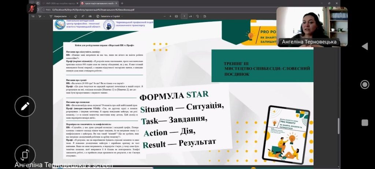Toggle the fit to width button
Image resolution: width=375 pixels, height=169 pixels.
point(177,16)
